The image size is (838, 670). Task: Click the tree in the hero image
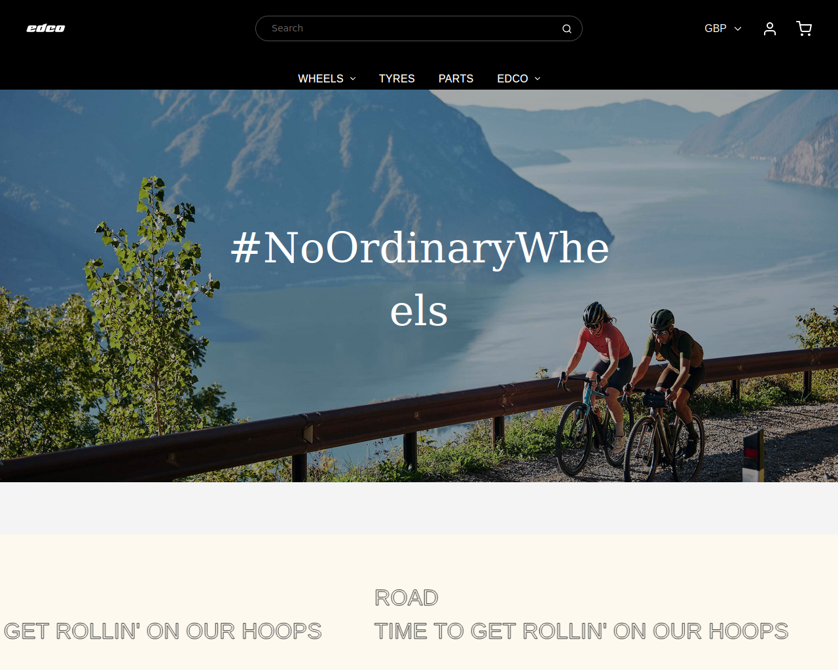(151, 308)
